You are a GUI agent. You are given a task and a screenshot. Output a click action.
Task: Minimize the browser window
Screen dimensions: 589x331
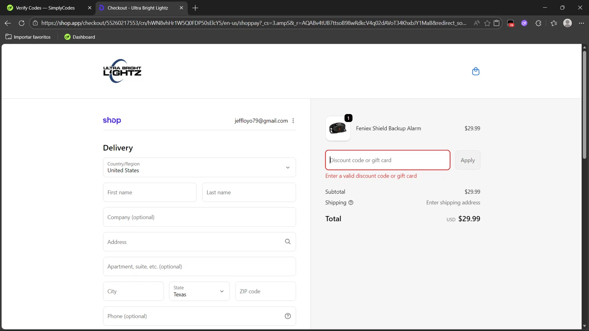pos(545,8)
